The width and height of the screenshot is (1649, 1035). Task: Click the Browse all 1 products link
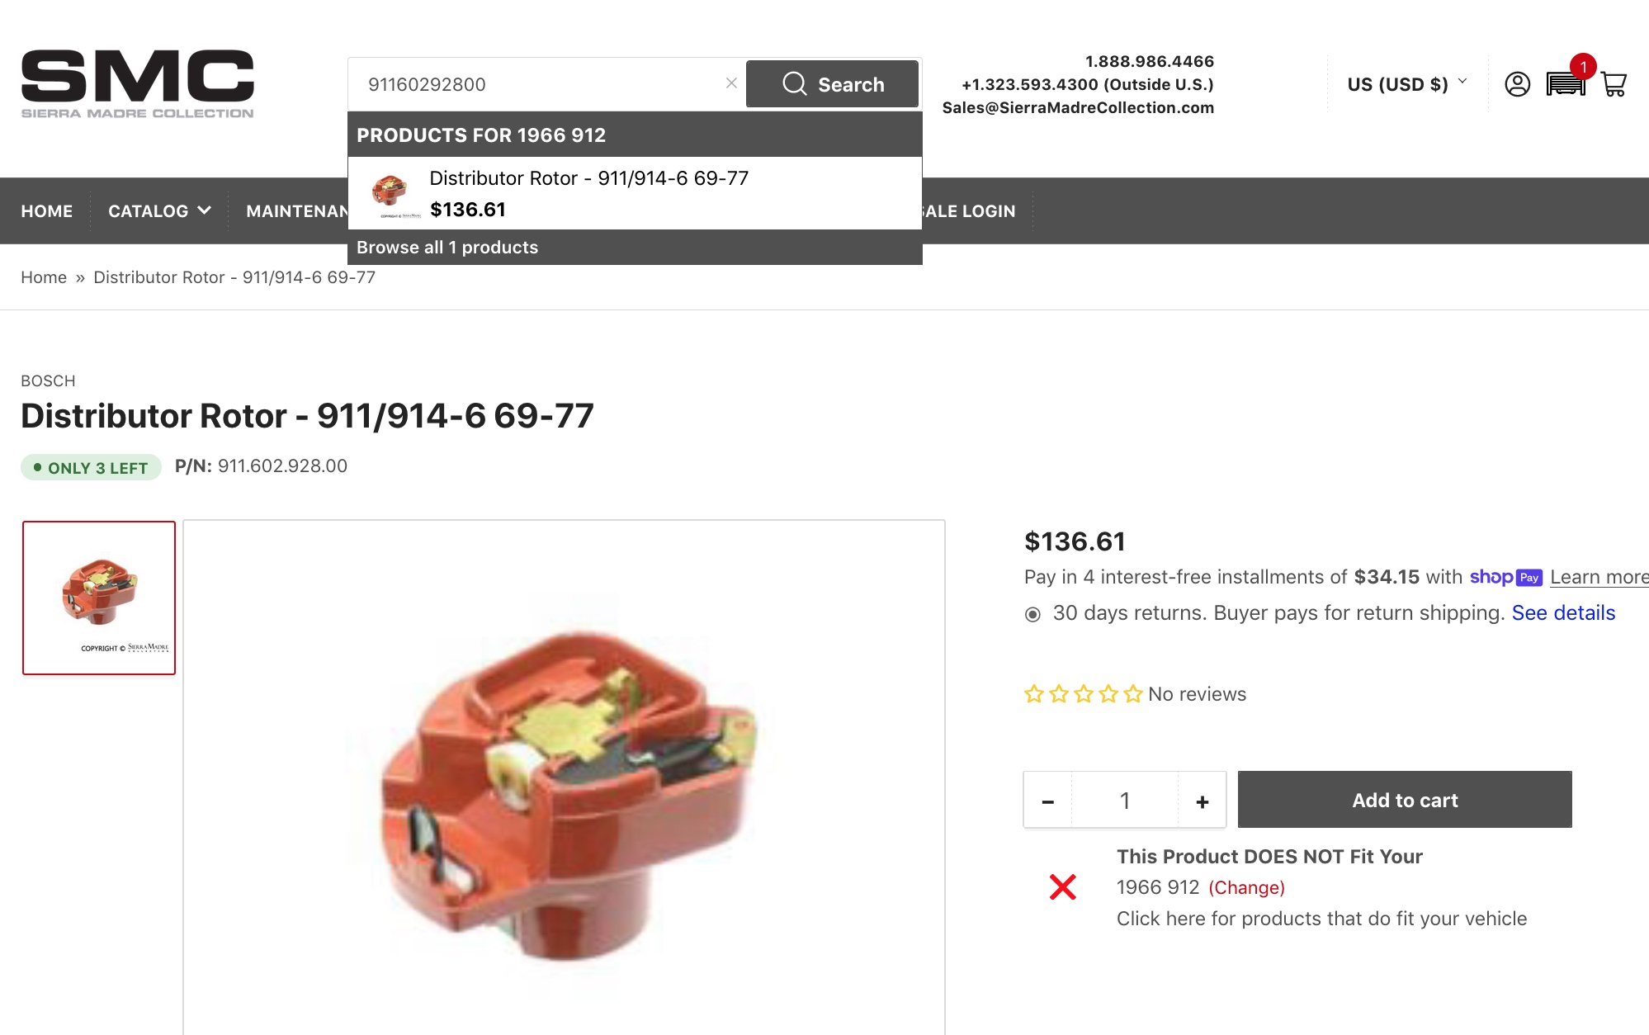coord(447,248)
